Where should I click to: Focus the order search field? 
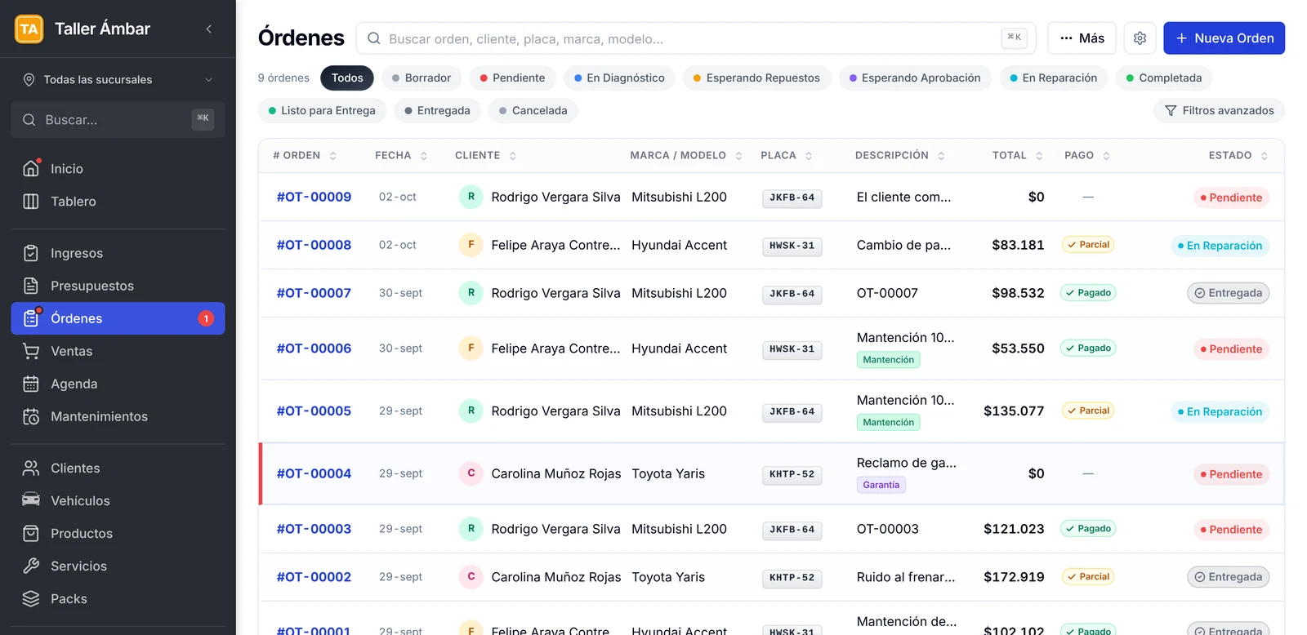pyautogui.click(x=696, y=38)
